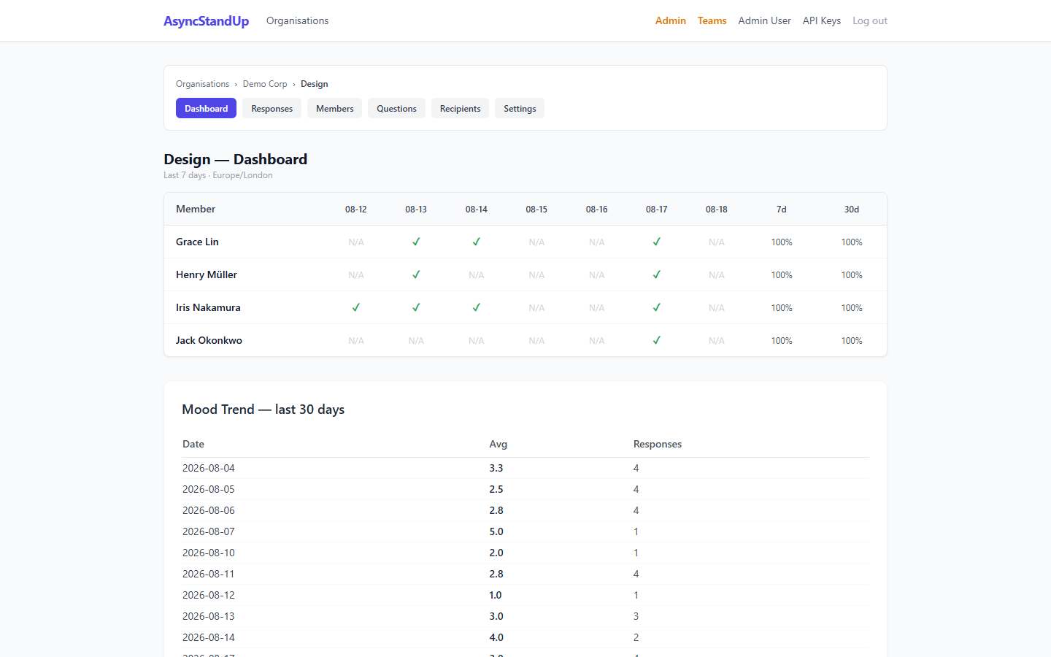
Task: Click Iris Nakamura's checkmark for 08-17
Action: point(657,307)
